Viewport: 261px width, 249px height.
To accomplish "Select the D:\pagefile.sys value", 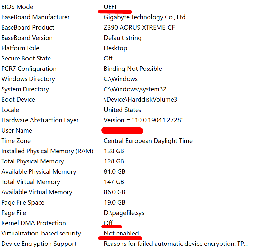I will 125,213.
